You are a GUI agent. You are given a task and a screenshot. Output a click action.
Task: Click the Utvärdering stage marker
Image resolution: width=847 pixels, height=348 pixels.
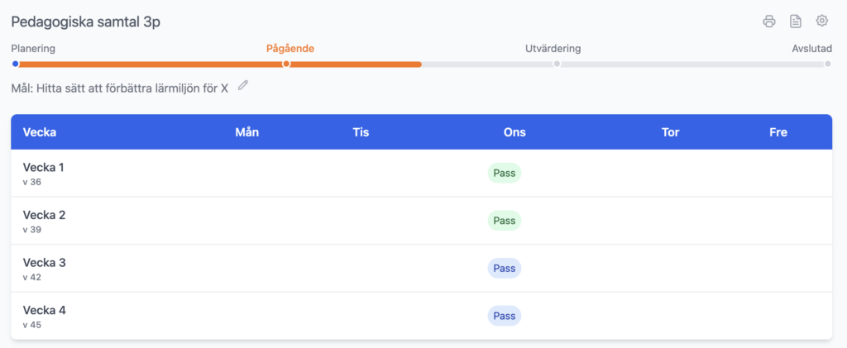557,64
